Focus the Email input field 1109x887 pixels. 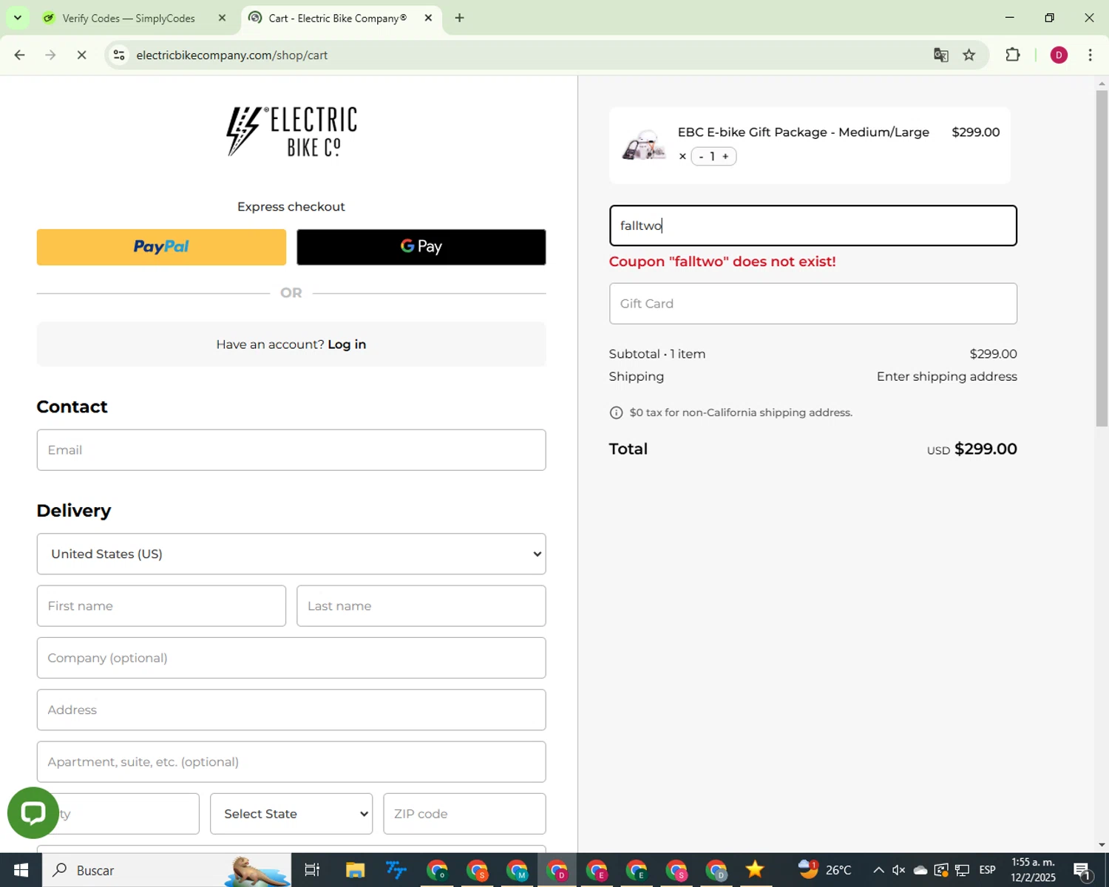pyautogui.click(x=291, y=450)
